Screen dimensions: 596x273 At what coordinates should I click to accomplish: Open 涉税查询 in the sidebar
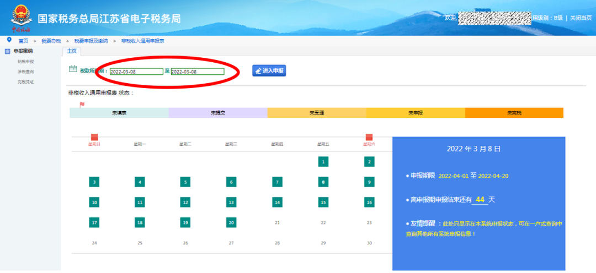[x=25, y=72]
